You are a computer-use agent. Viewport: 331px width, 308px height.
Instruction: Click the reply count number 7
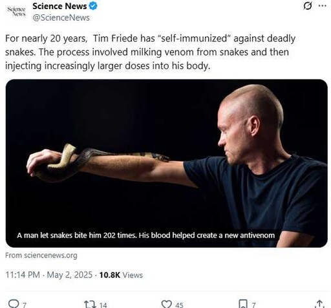[25, 305]
